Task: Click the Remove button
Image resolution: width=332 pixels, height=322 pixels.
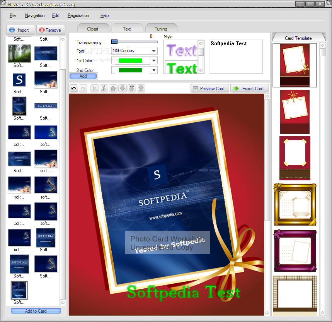Action: (51, 30)
